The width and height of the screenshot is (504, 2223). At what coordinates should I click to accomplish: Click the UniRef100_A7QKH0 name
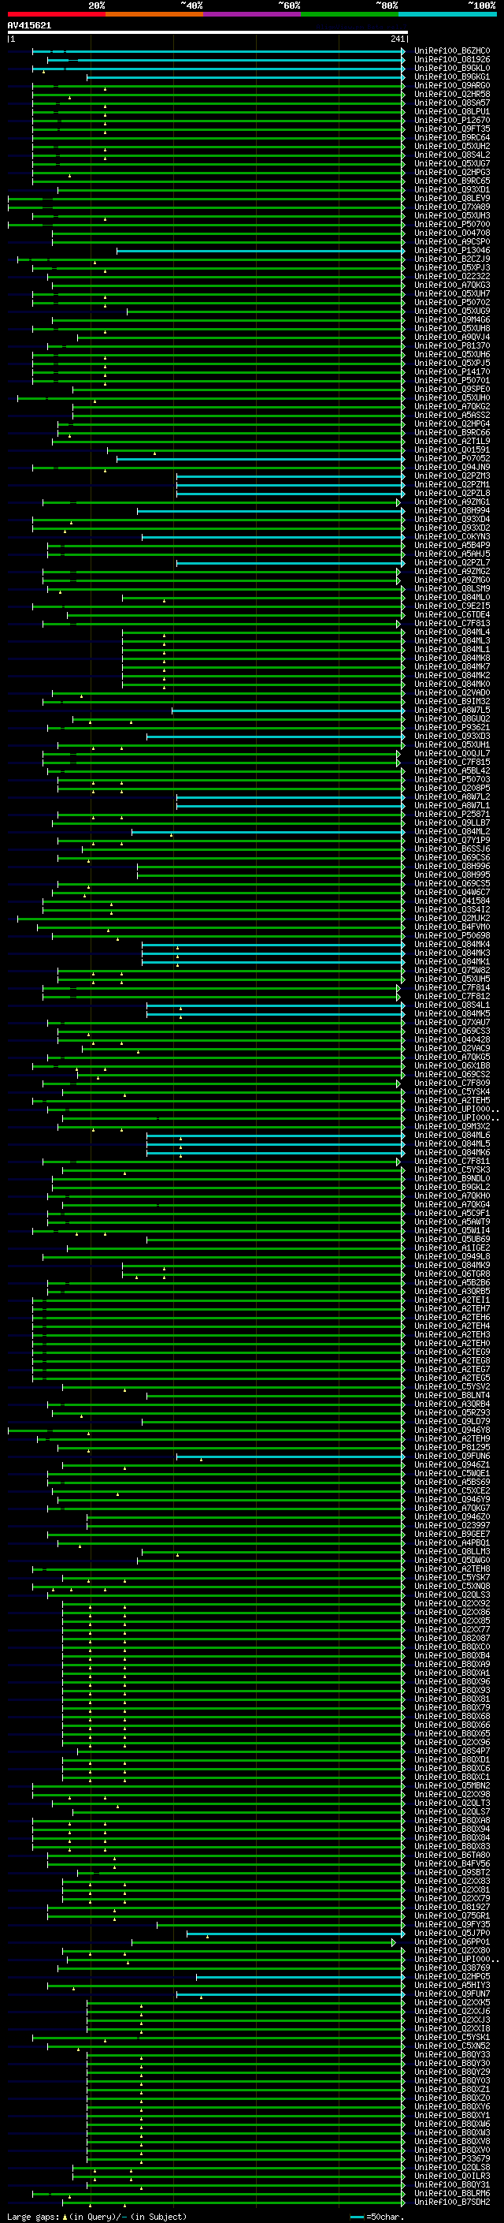point(451,1196)
